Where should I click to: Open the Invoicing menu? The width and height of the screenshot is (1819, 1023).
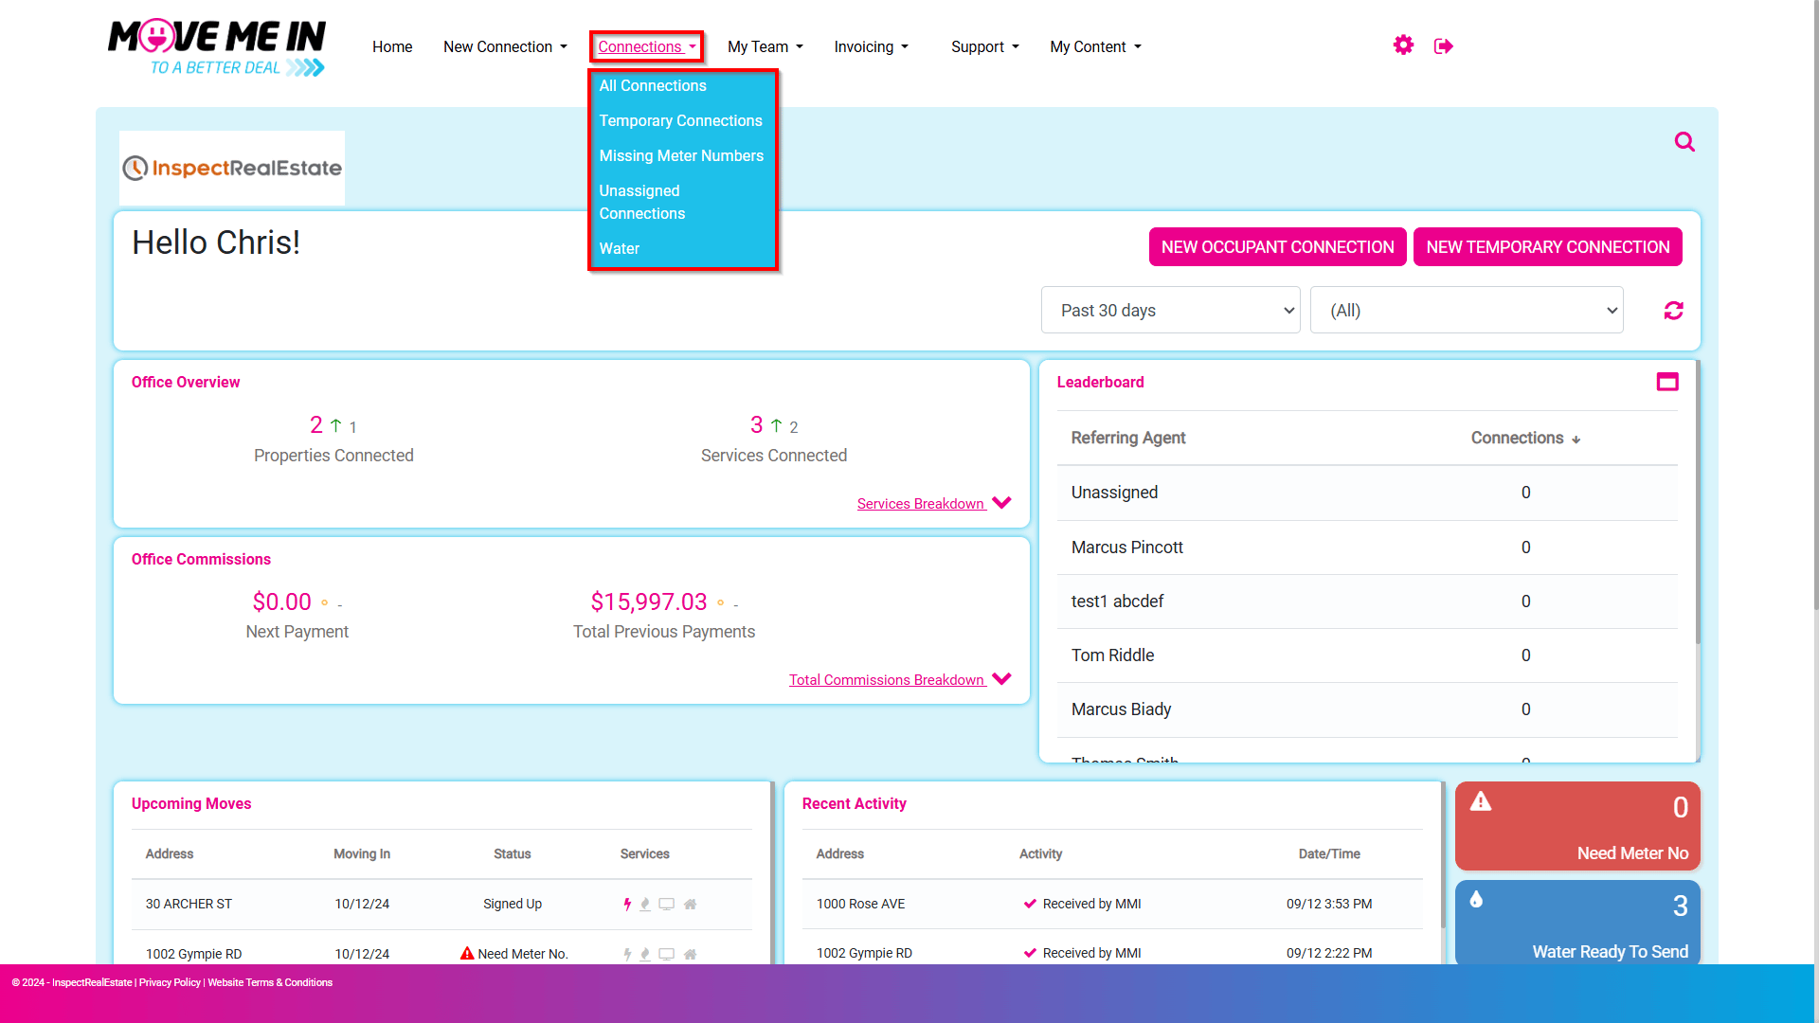[x=871, y=46]
